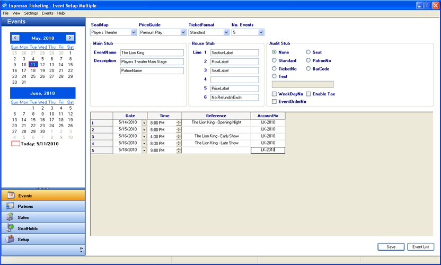Click the Setup icon in sidebar
The image size is (441, 265).
[10, 239]
